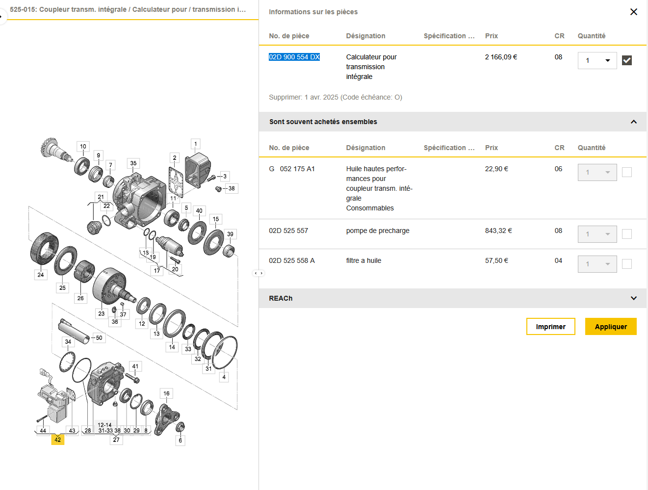Tick the filtre a huile checkbox

pyautogui.click(x=626, y=264)
